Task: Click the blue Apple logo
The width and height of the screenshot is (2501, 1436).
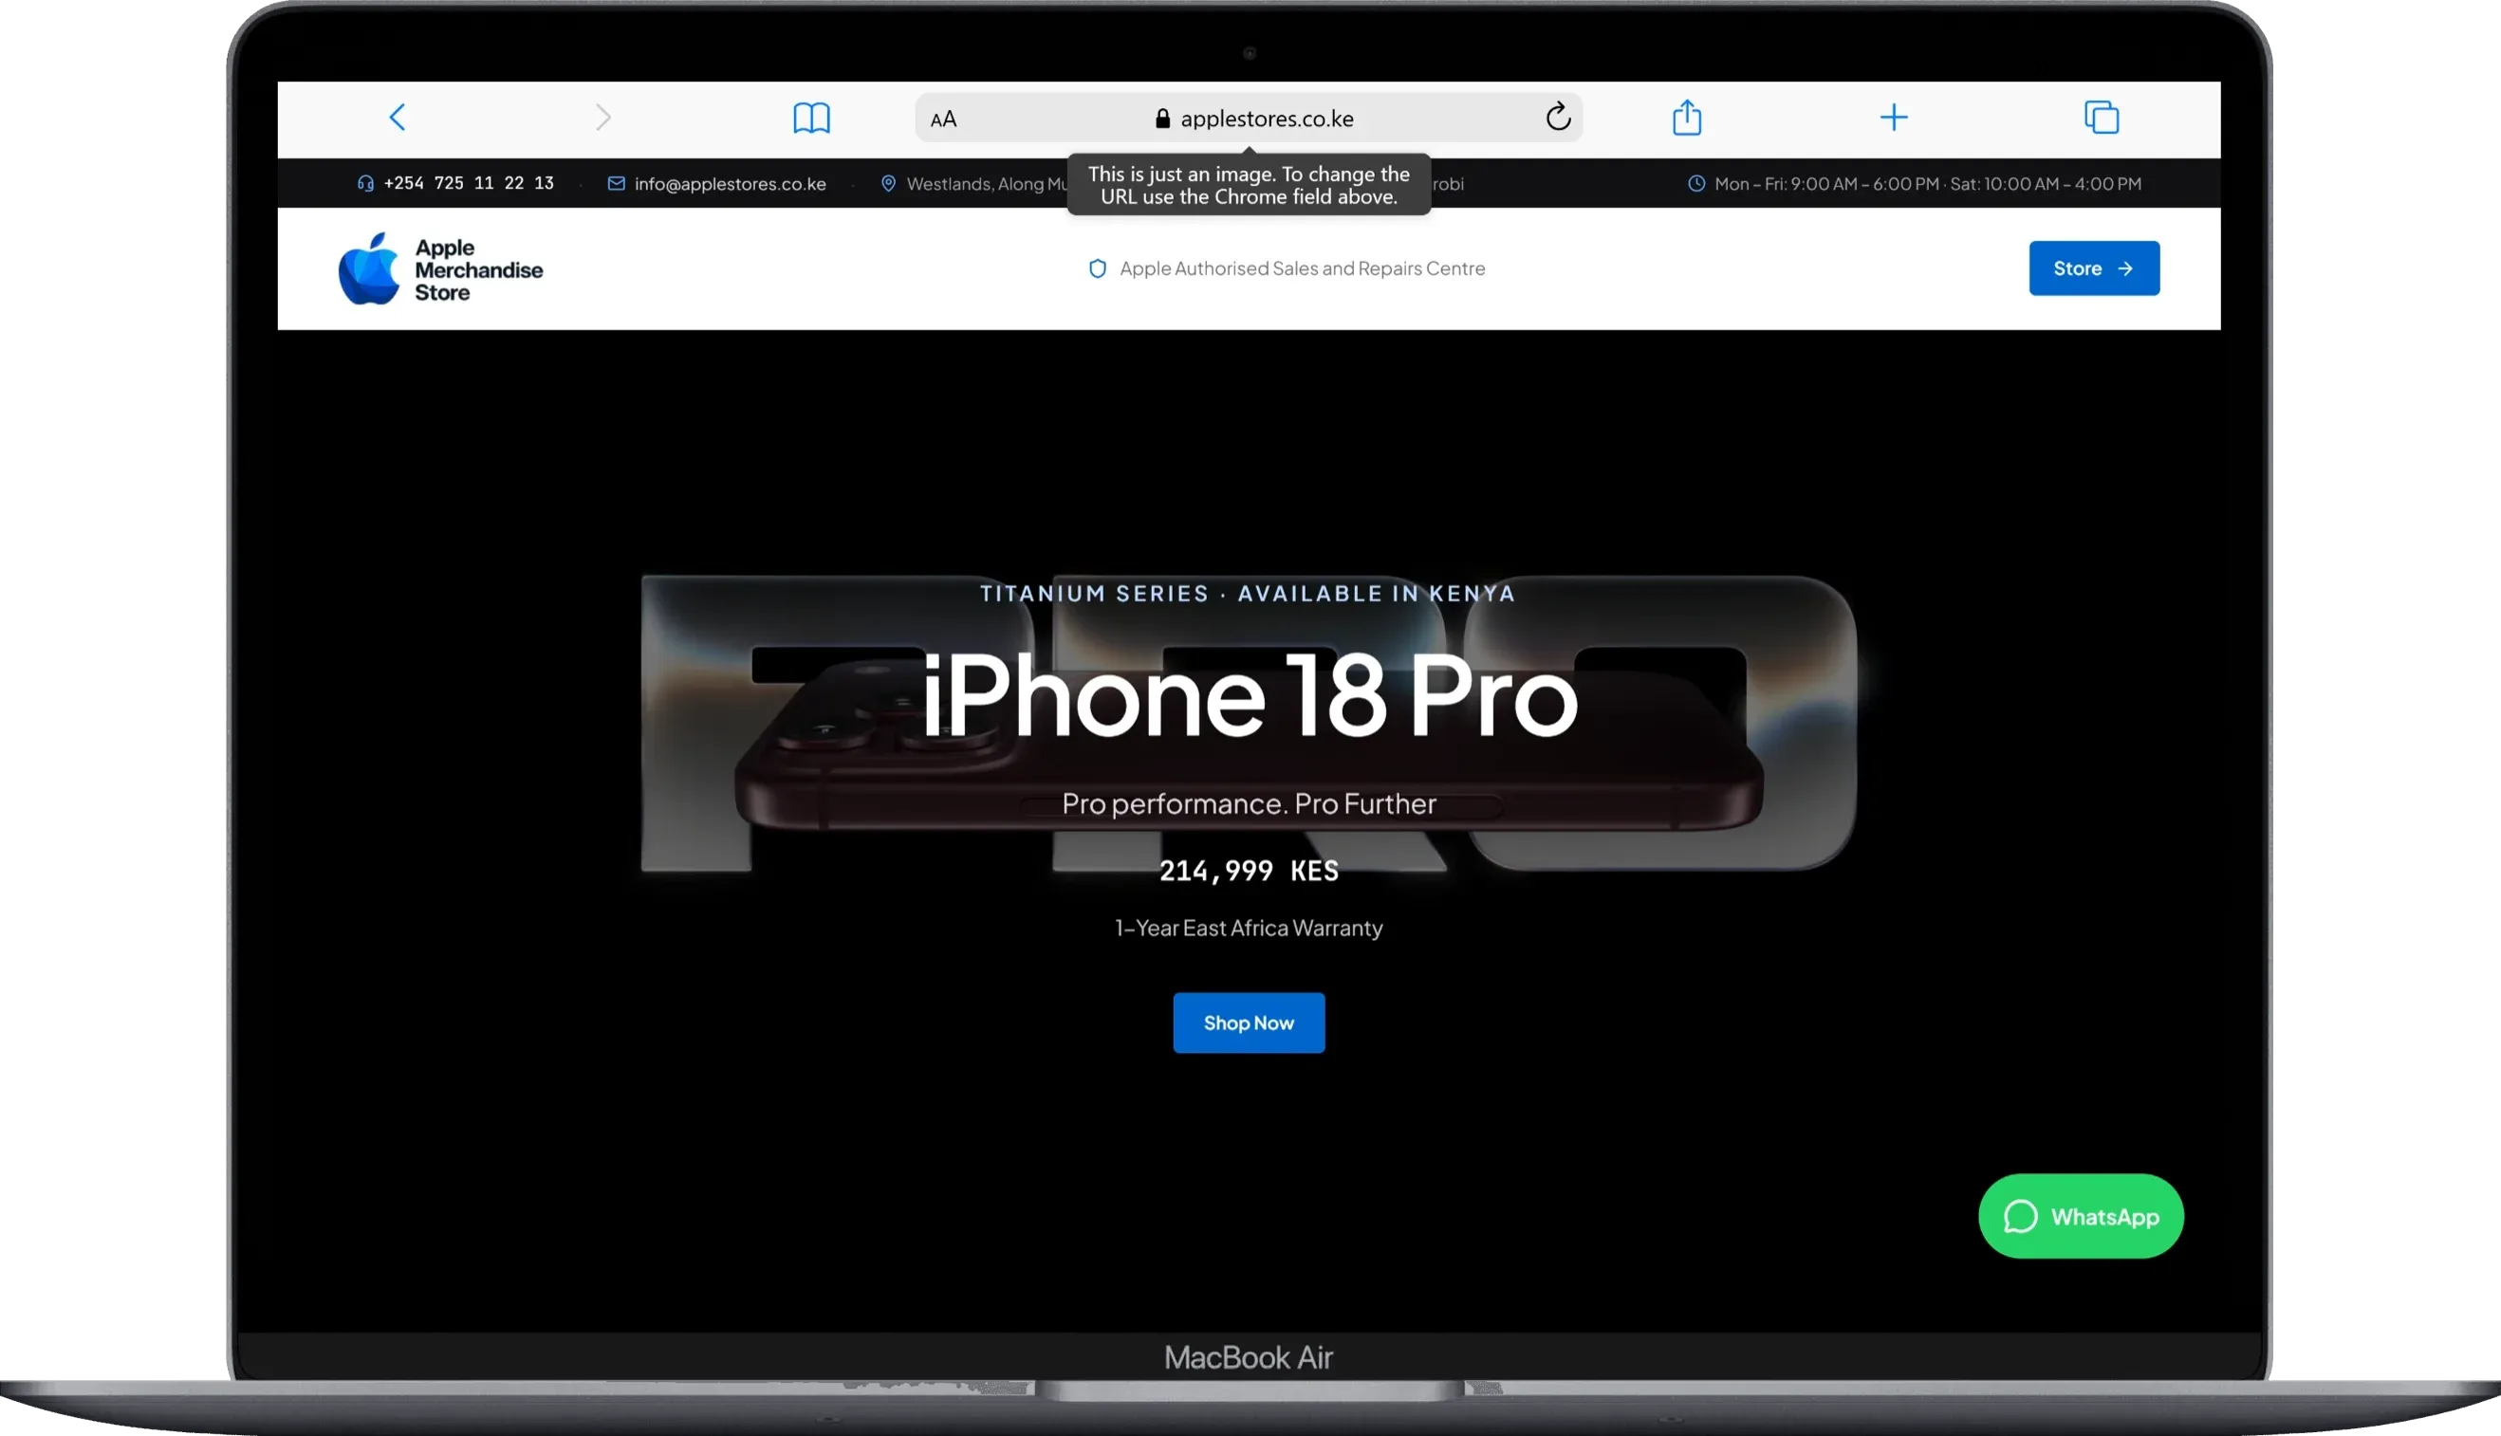Action: 369,268
